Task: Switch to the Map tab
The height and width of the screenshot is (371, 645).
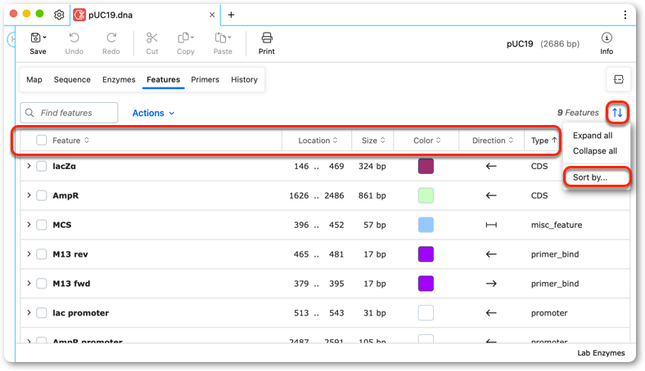Action: click(x=34, y=80)
